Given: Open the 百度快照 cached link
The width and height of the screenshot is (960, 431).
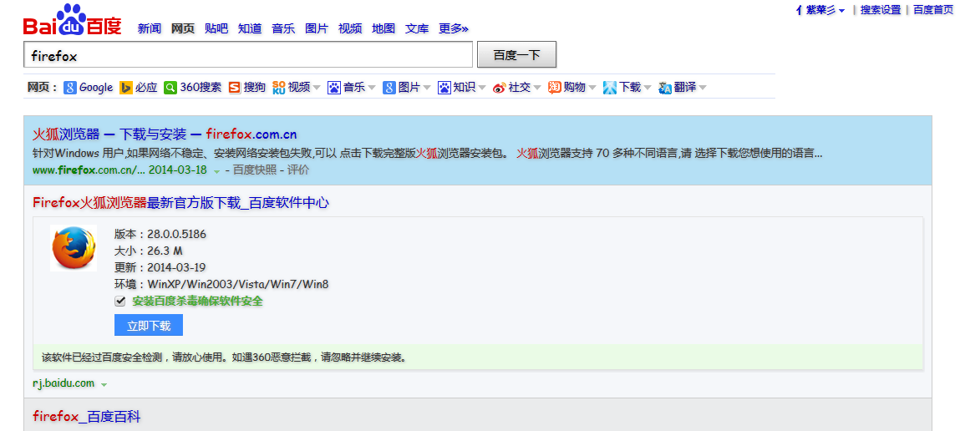Looking at the screenshot, I should pyautogui.click(x=255, y=170).
